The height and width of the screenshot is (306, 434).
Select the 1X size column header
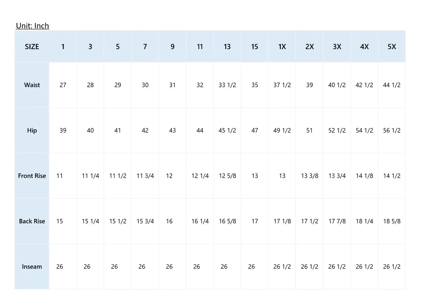point(282,47)
